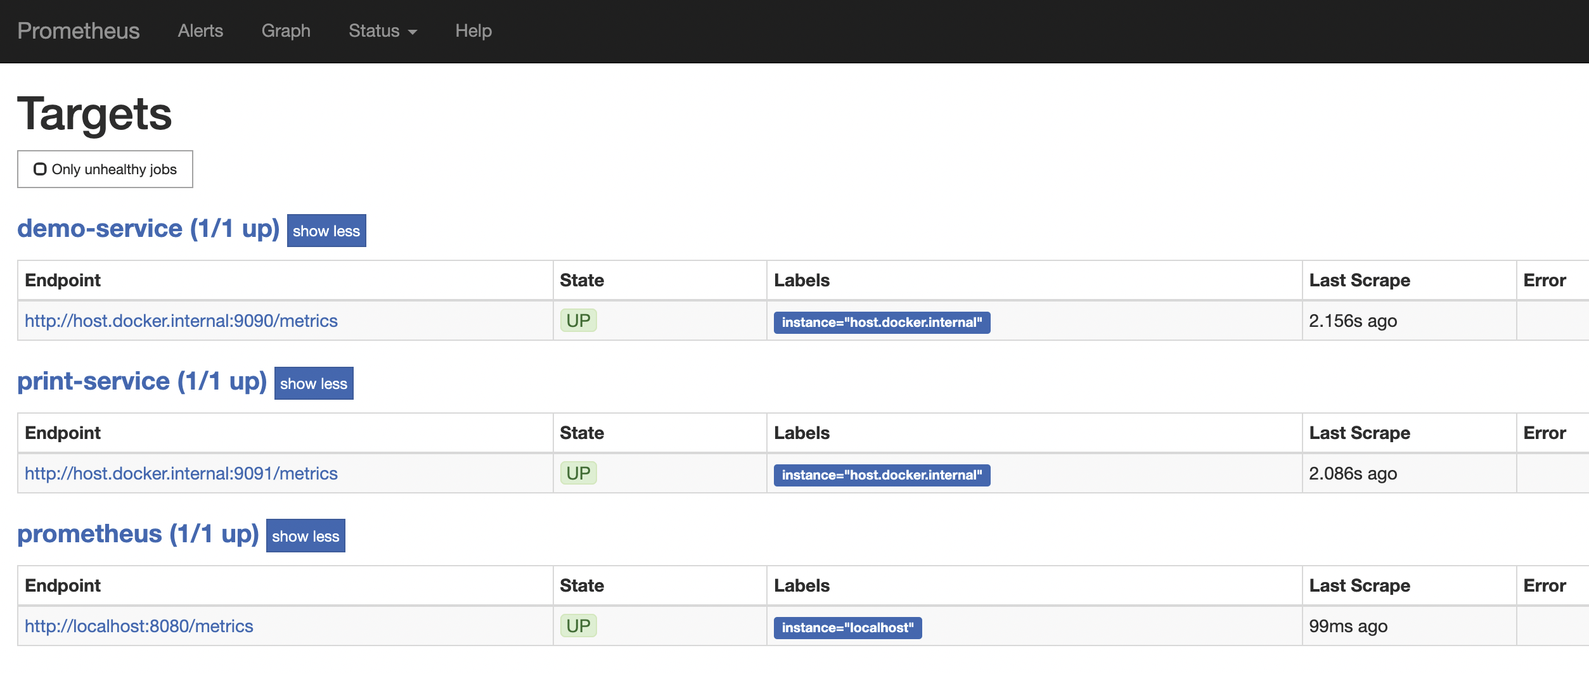The height and width of the screenshot is (674, 1589).
Task: Click State header in prometheus table
Action: pos(582,585)
